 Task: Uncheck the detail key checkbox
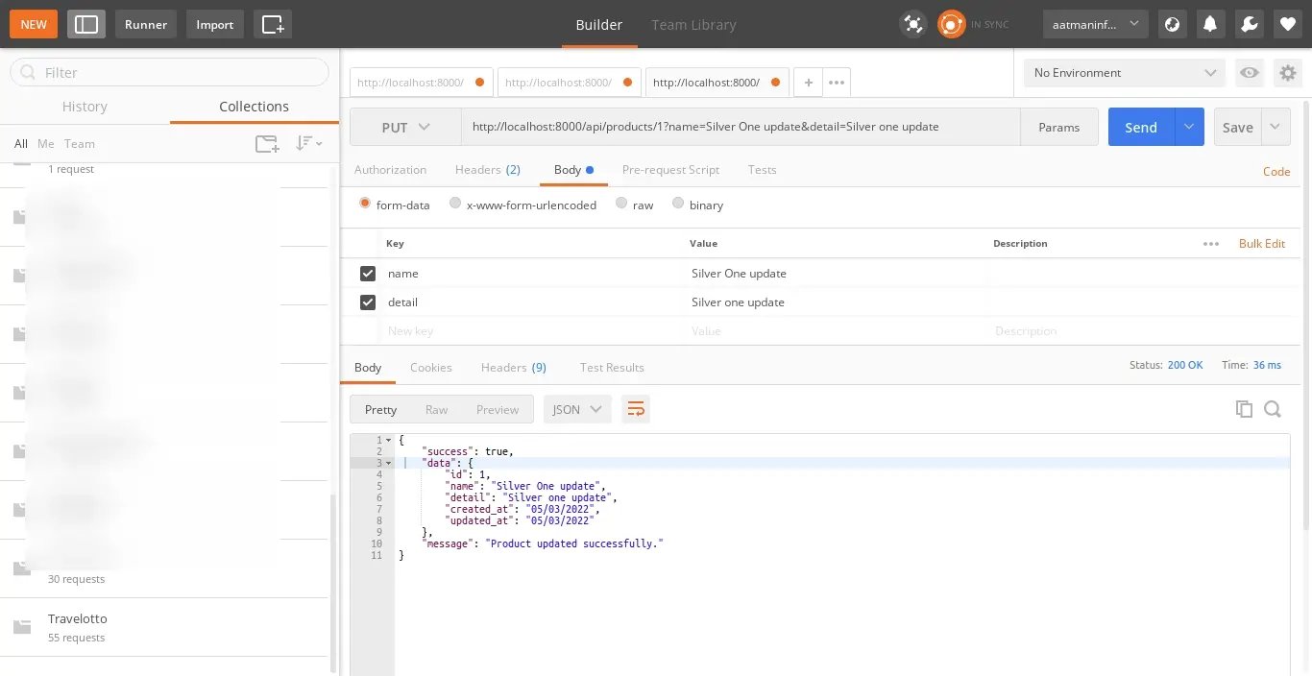[x=367, y=302]
